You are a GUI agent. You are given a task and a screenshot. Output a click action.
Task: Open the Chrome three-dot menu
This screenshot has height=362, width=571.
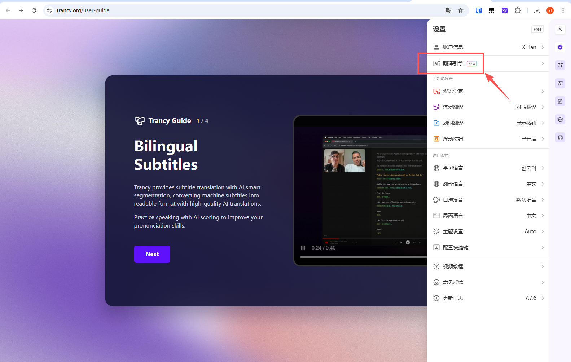[563, 10]
